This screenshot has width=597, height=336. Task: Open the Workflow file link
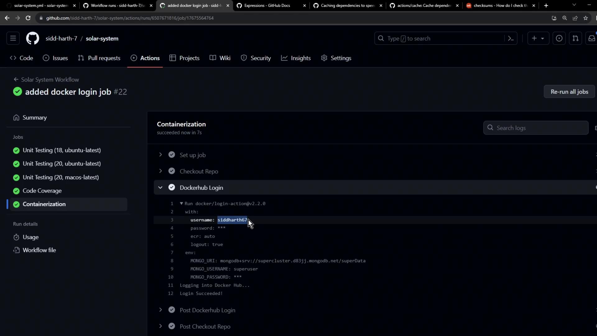point(39,250)
